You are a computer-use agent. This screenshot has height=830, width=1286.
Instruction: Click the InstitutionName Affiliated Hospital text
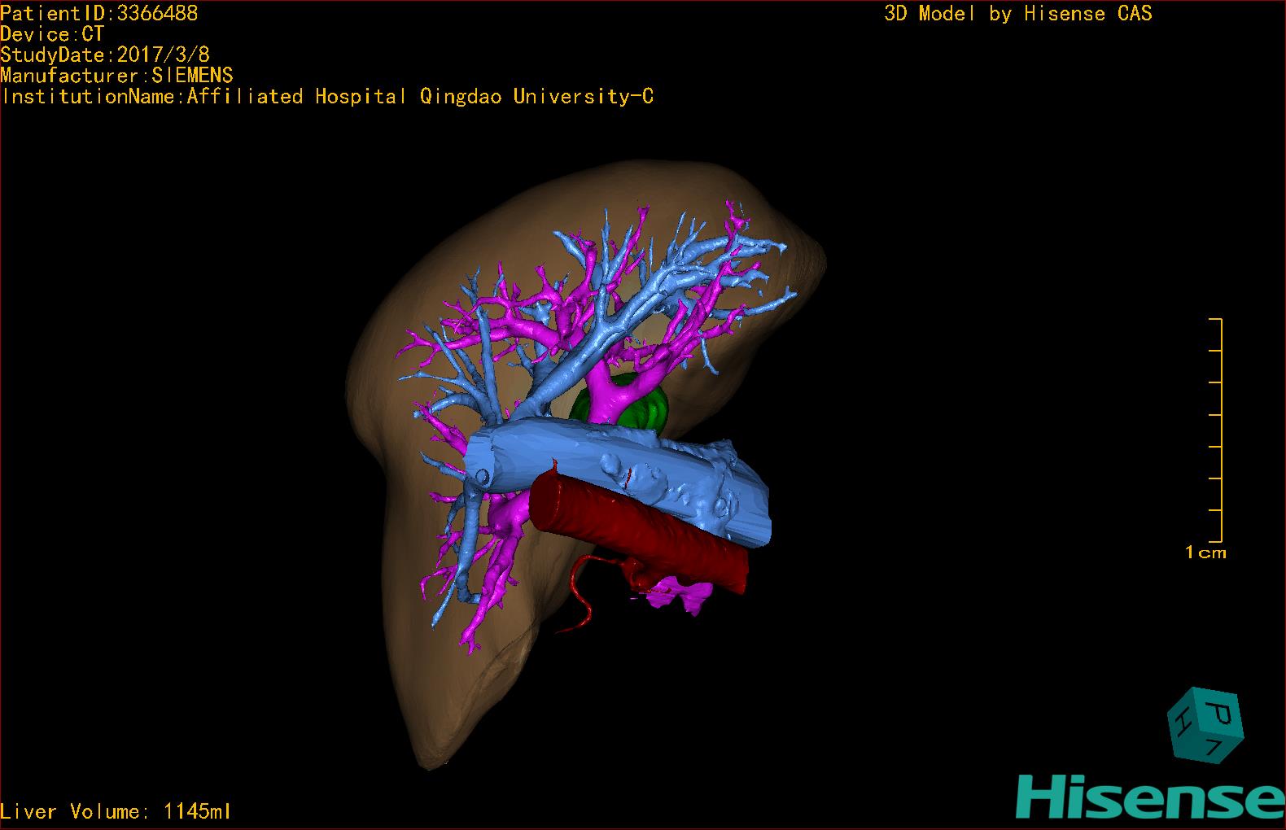[x=327, y=97]
